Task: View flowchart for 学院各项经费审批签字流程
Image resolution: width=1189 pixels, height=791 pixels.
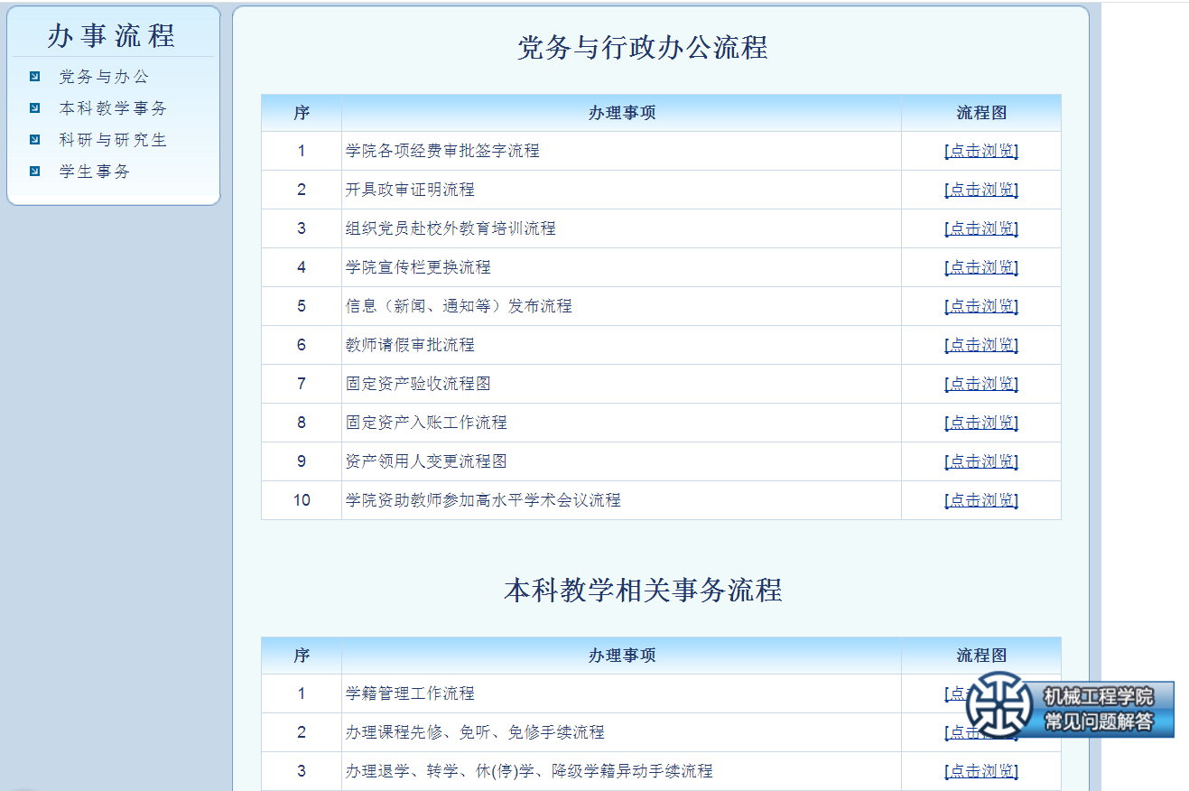Action: click(x=980, y=151)
